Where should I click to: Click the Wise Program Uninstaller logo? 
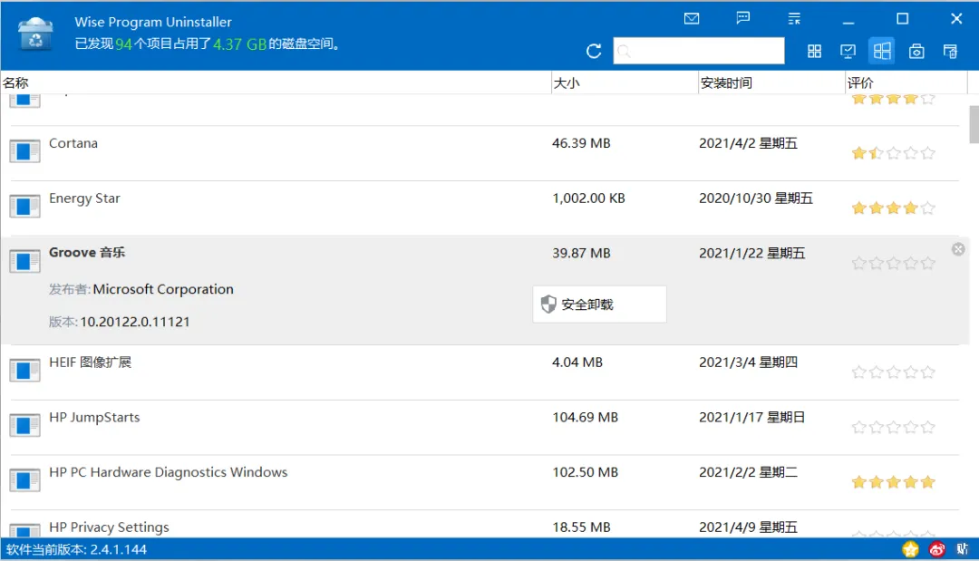pos(35,34)
